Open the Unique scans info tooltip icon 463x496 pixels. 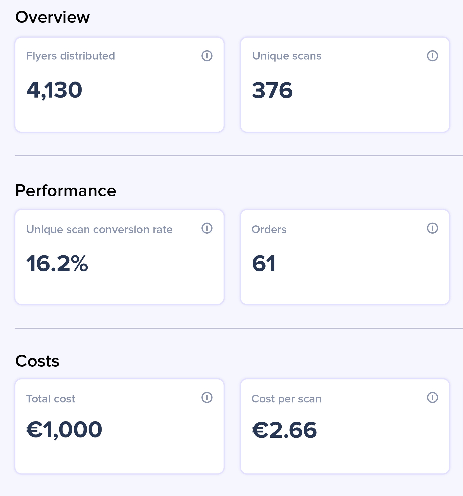pyautogui.click(x=432, y=56)
